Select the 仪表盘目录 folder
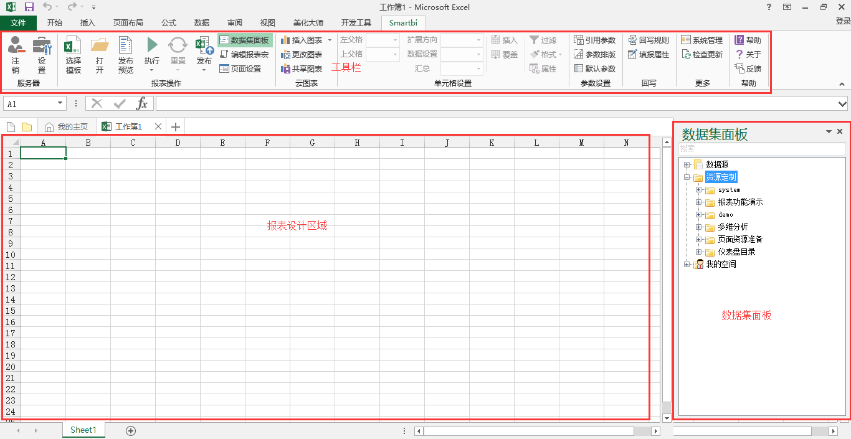The image size is (851, 439). [x=736, y=252]
